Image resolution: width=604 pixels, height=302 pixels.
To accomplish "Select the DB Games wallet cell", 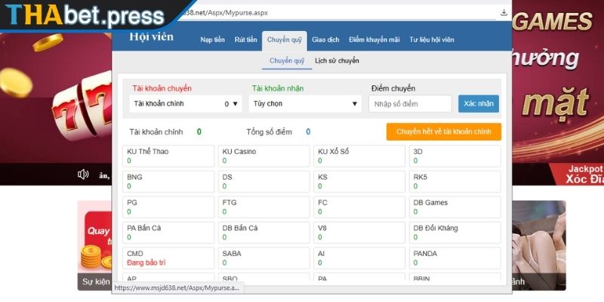I will point(455,207).
